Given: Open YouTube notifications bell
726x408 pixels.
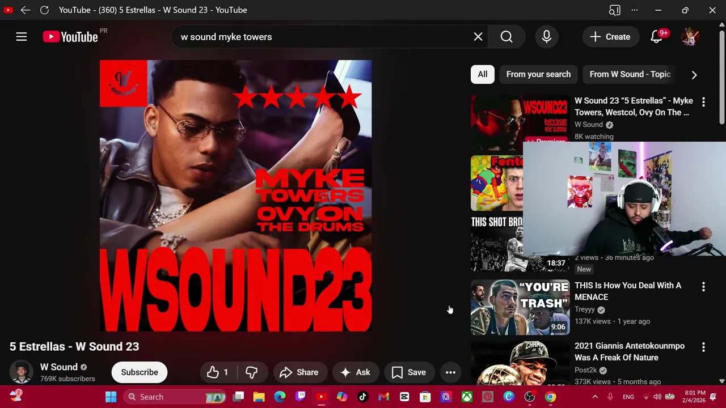Looking at the screenshot, I should pyautogui.click(x=656, y=37).
